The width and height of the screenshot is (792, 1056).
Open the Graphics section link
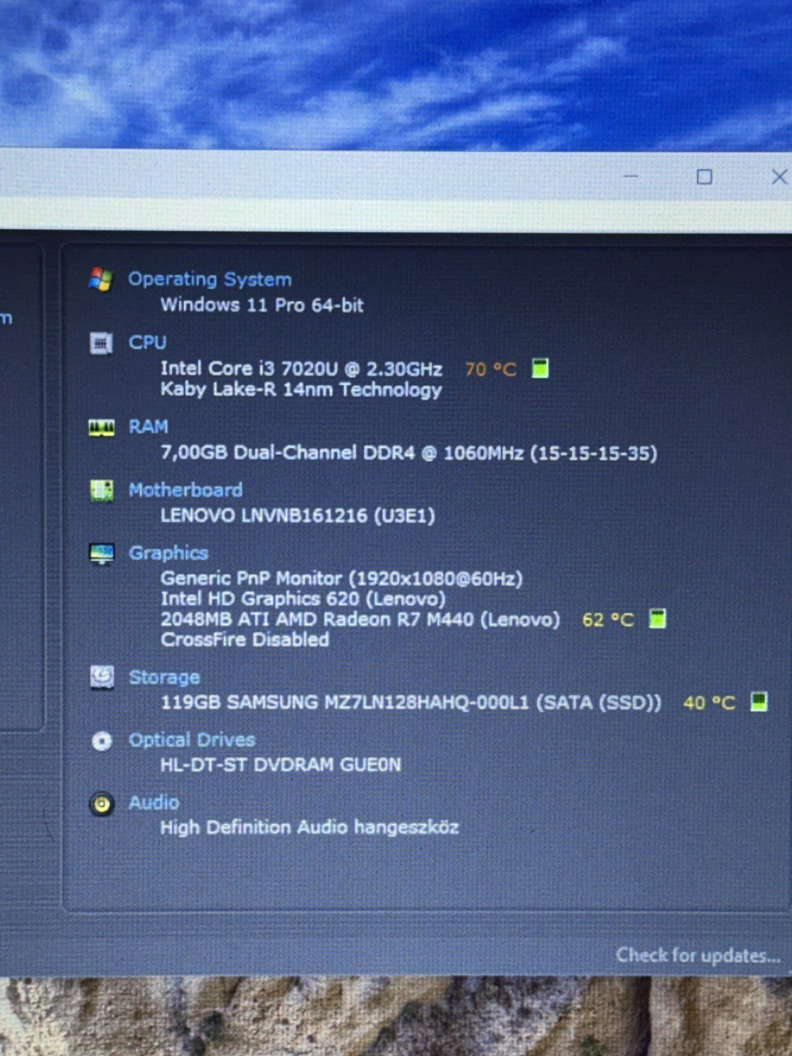coord(169,553)
